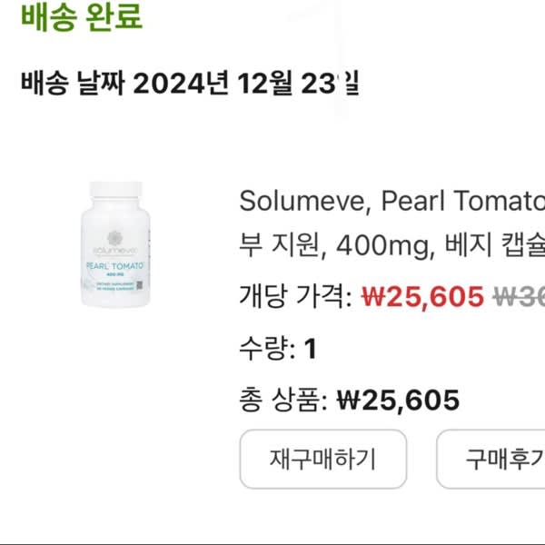This screenshot has width=545, height=545.
Task: Click the Pearl Tomato bottle thumbnail
Action: click(x=115, y=244)
